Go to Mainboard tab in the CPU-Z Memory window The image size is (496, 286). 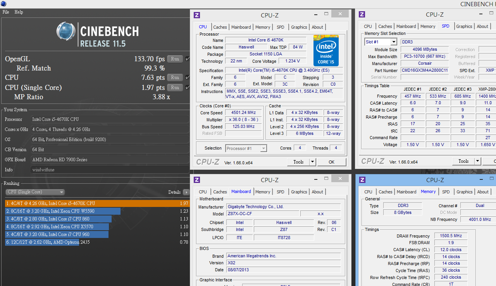(x=406, y=192)
